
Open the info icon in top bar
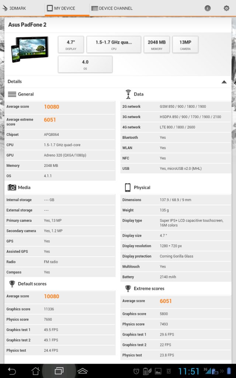pyautogui.click(x=207, y=8)
